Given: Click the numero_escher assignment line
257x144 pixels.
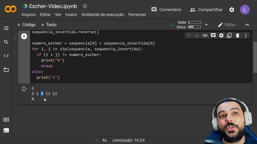Looking at the screenshot, I should 93,43.
